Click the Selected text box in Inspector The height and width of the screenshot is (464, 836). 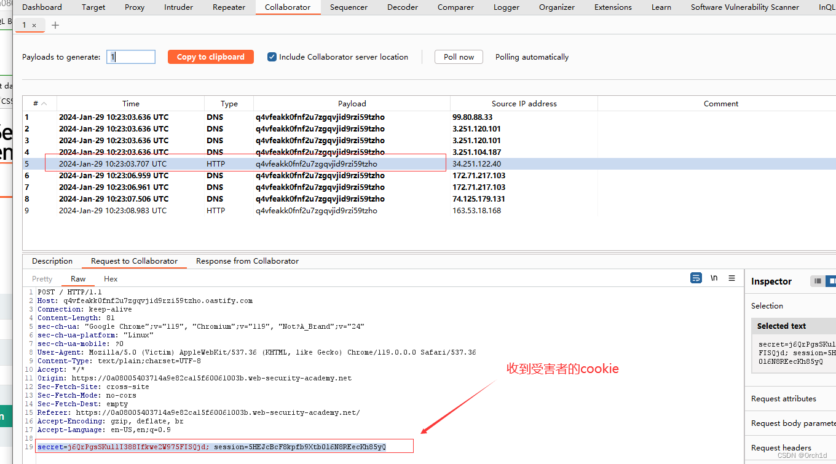794,352
